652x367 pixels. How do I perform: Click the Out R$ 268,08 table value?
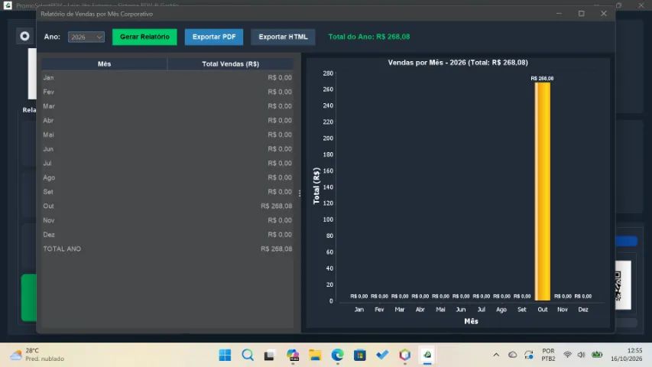coord(276,206)
